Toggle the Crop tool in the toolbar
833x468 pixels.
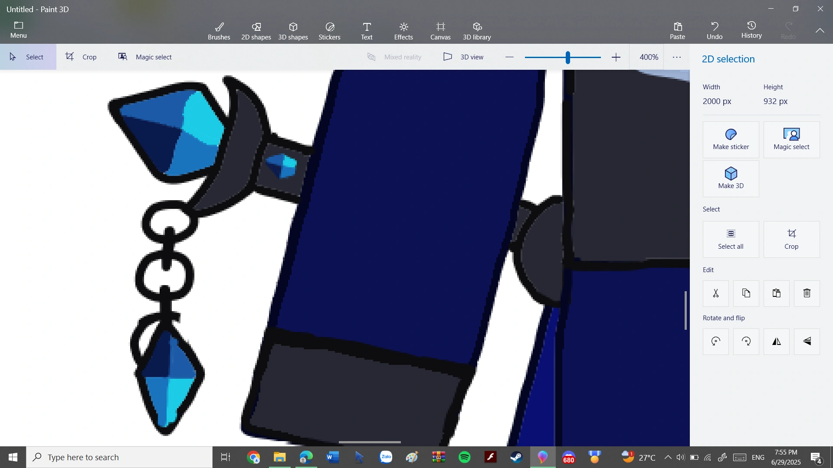coord(81,57)
